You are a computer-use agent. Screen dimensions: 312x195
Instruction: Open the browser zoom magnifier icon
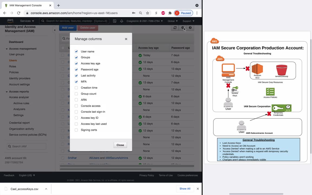click(x=141, y=13)
